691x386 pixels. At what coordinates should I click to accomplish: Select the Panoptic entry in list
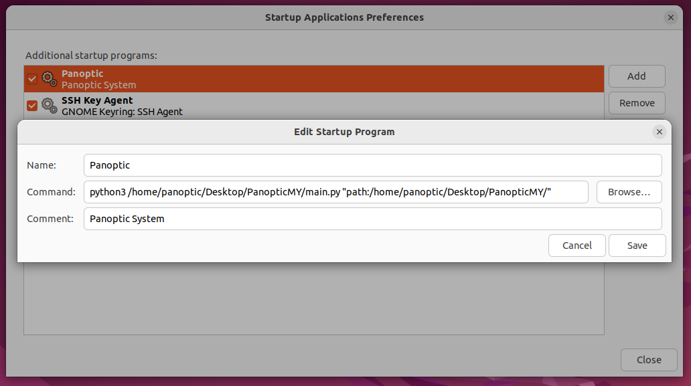pos(314,79)
